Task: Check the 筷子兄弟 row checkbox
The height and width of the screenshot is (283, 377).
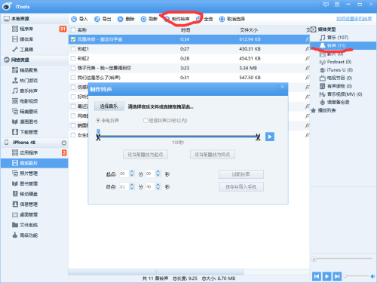Action: (x=73, y=68)
